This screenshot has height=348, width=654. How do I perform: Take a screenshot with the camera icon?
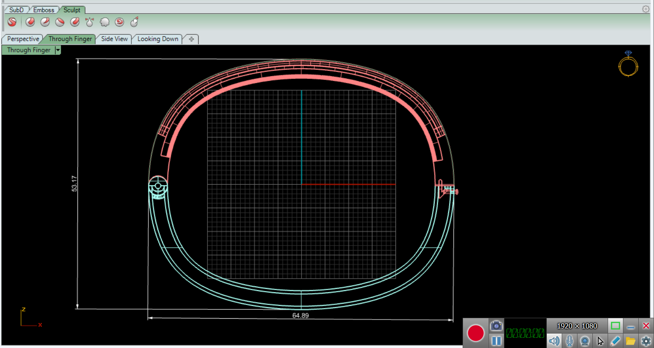tap(496, 326)
